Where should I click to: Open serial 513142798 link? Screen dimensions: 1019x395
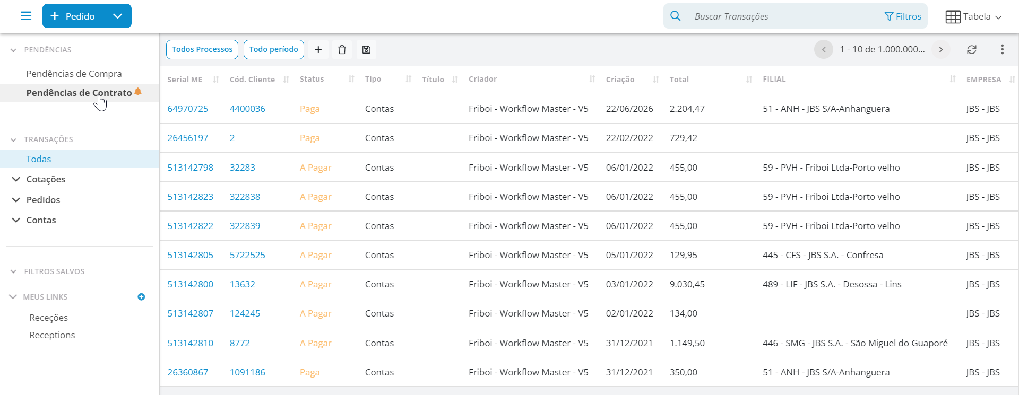click(191, 168)
